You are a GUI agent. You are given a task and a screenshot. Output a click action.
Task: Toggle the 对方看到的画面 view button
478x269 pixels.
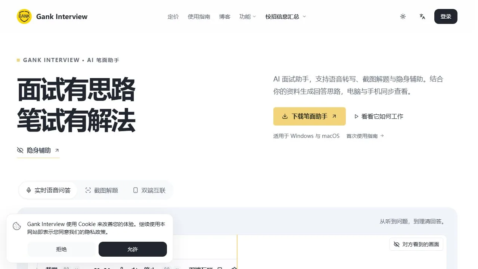(x=416, y=244)
